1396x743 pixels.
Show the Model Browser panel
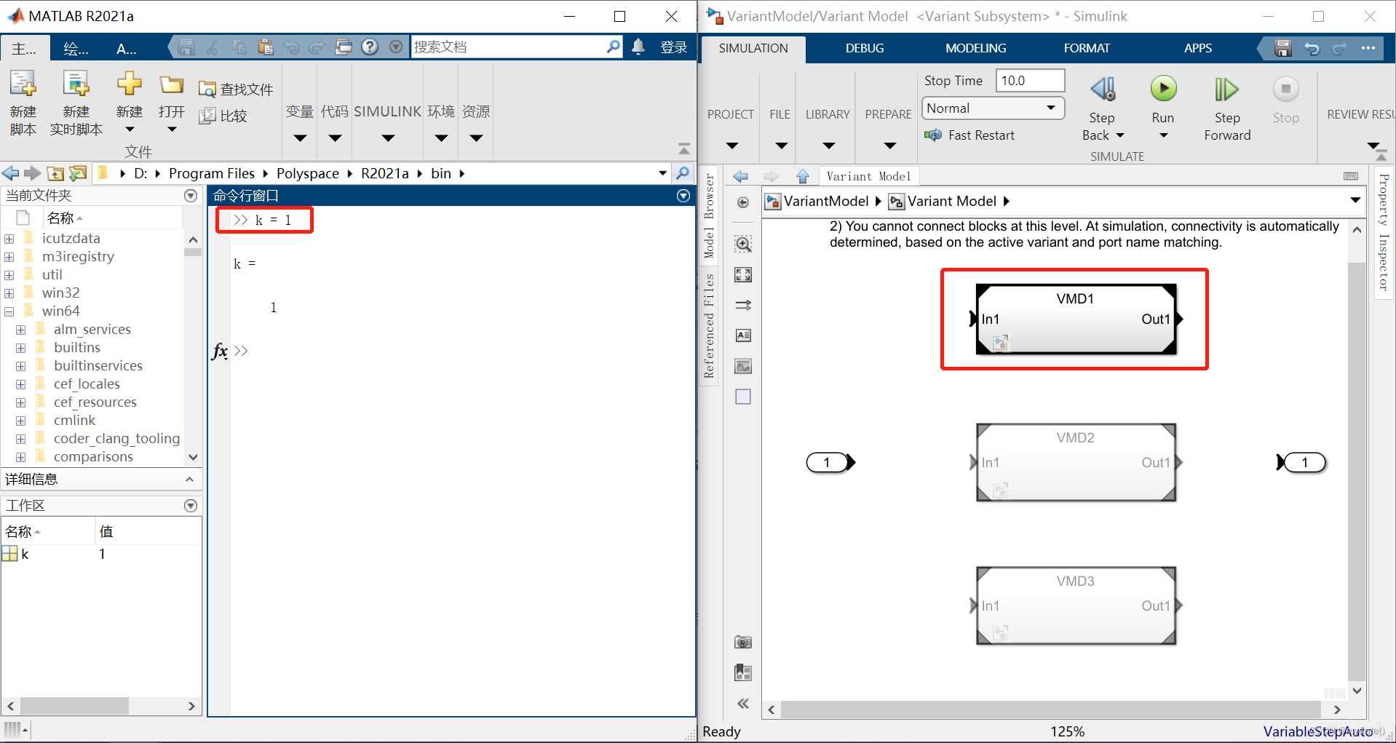(x=708, y=218)
